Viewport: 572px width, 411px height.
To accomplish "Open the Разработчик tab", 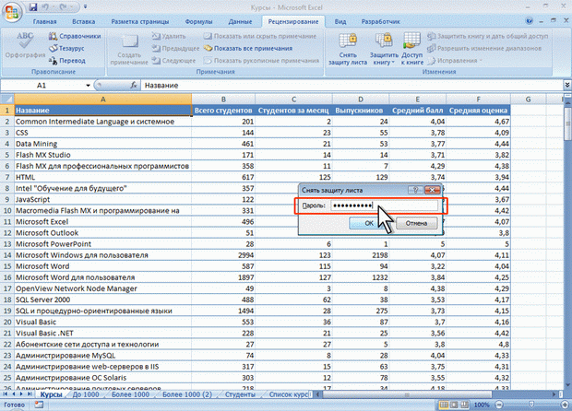I will (380, 21).
